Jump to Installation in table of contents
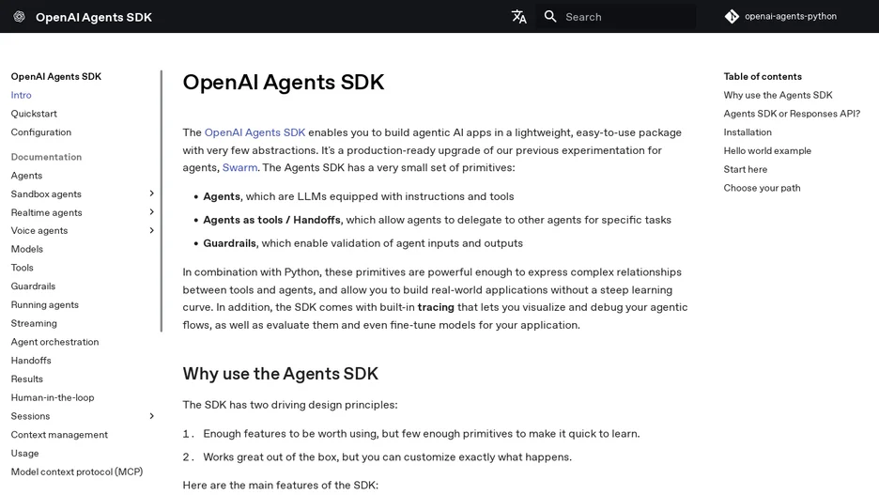The height and width of the screenshot is (495, 879). tap(748, 132)
